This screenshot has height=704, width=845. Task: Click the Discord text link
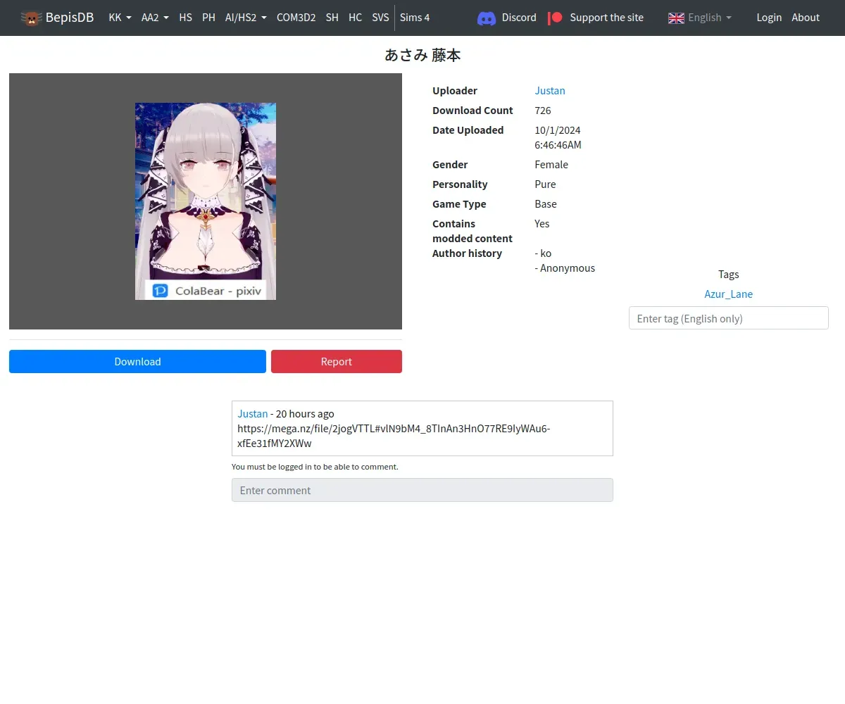click(x=519, y=18)
